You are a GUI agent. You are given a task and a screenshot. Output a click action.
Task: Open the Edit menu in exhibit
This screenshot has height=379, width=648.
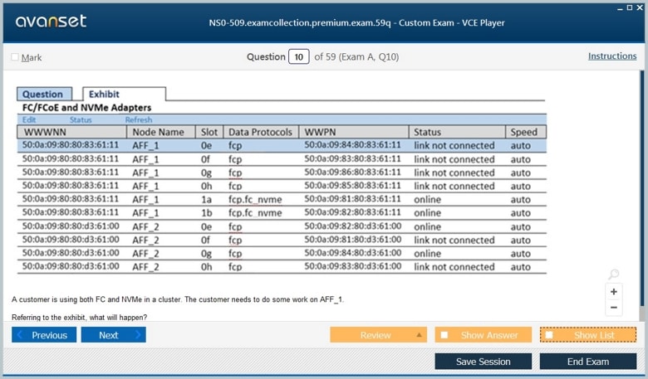coord(29,120)
